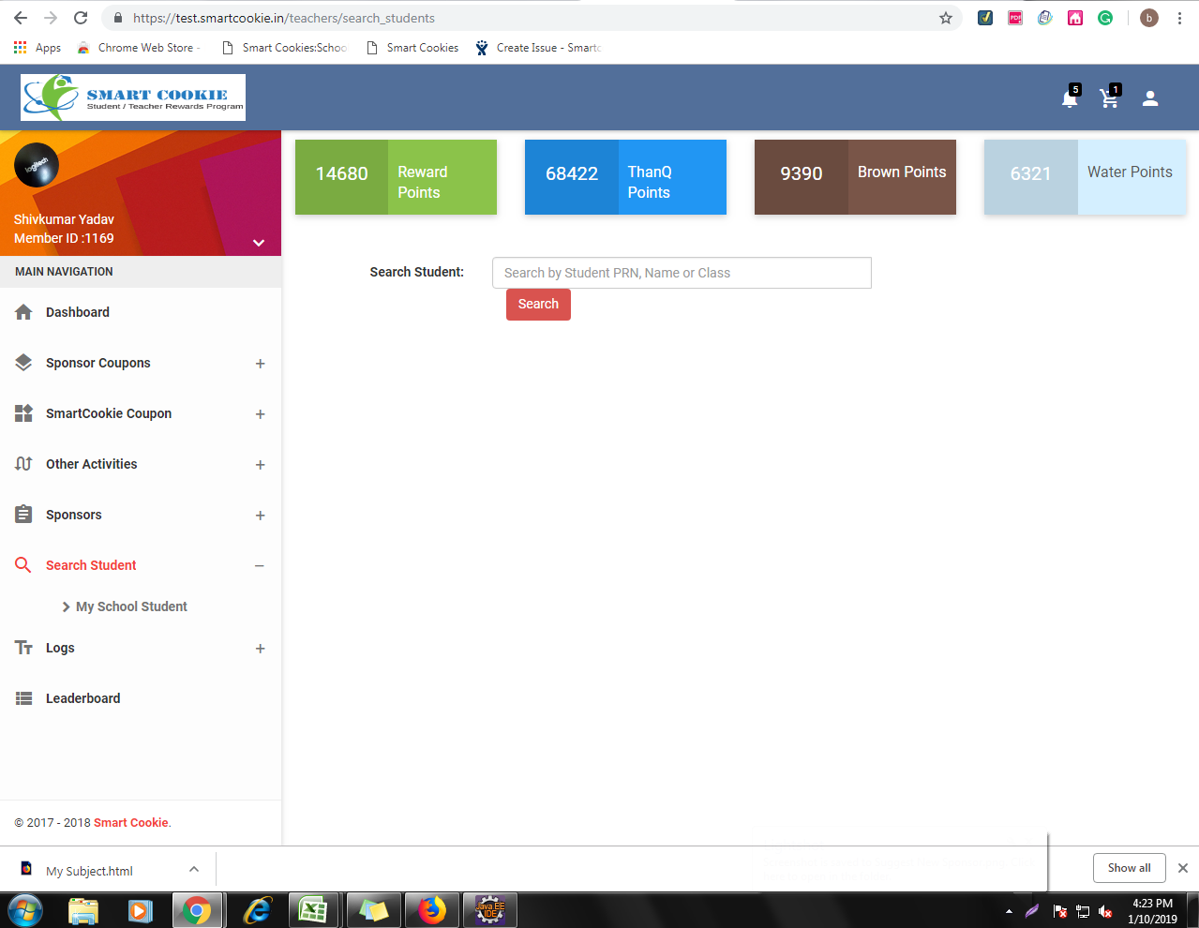The image size is (1199, 928).
Task: Open Firefox from the Windows taskbar
Action: (x=431, y=910)
